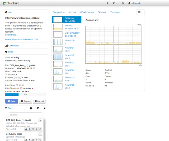
Task: Pause the current print job
Action: coord(25,101)
